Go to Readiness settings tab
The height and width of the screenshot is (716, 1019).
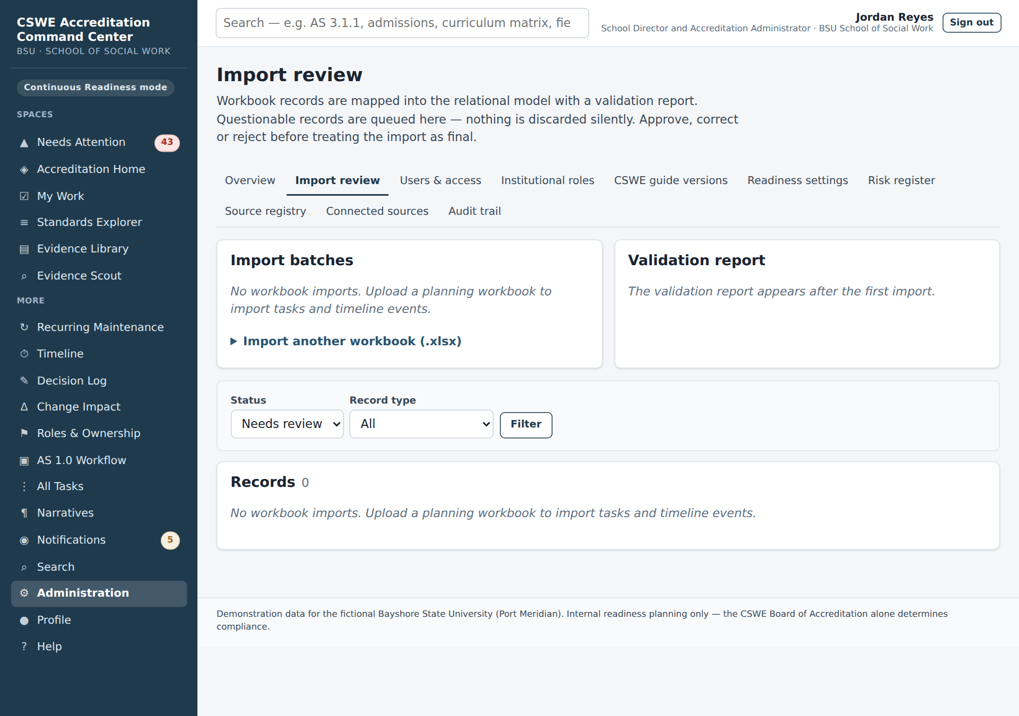pyautogui.click(x=798, y=181)
